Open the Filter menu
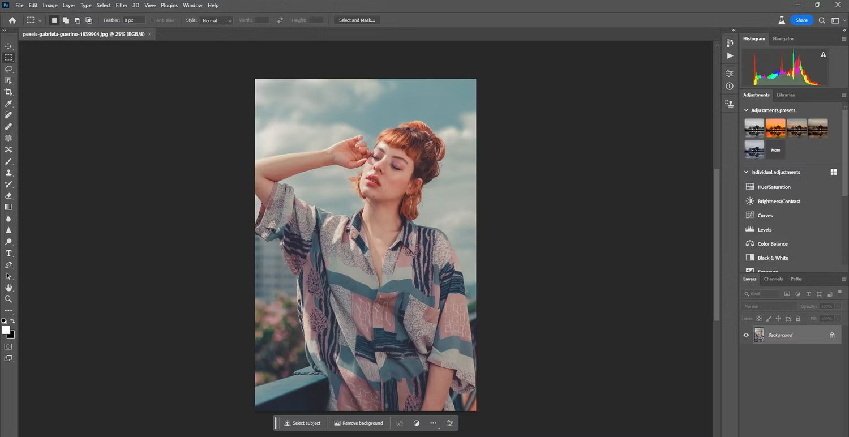 (122, 5)
